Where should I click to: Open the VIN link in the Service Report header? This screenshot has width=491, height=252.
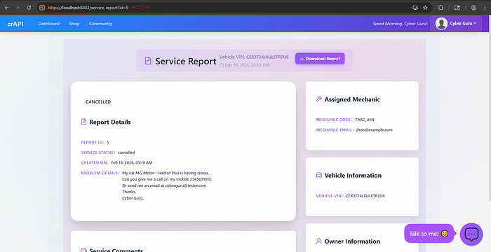(x=267, y=57)
